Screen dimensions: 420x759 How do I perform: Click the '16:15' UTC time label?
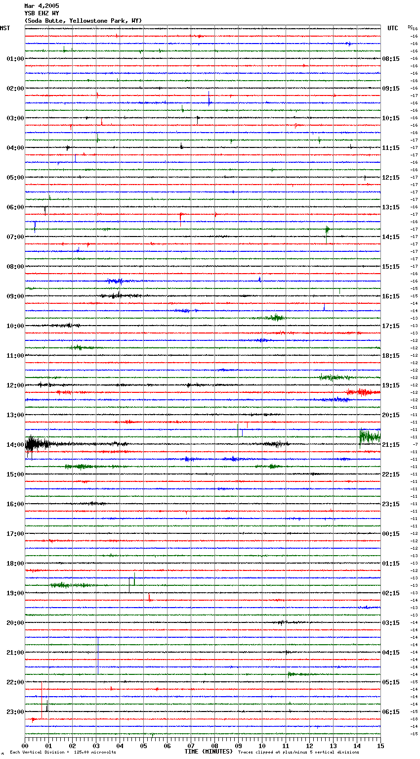tap(391, 296)
